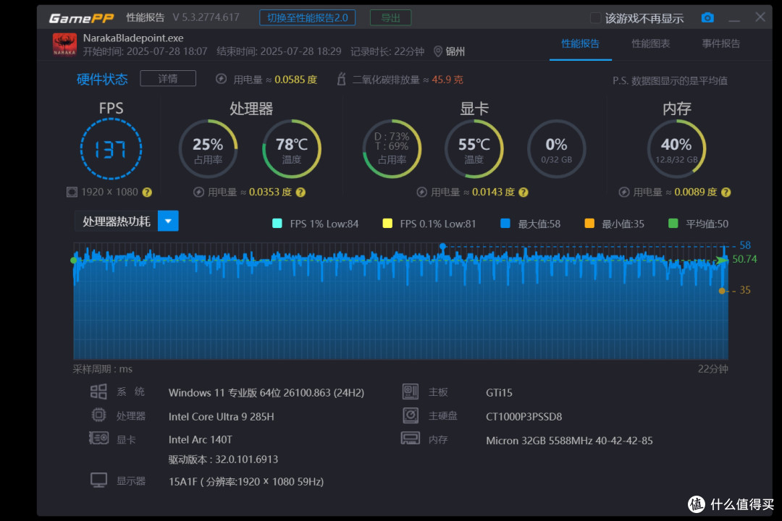Switch to the 性能图表 tab
The image size is (782, 521).
(x=650, y=44)
